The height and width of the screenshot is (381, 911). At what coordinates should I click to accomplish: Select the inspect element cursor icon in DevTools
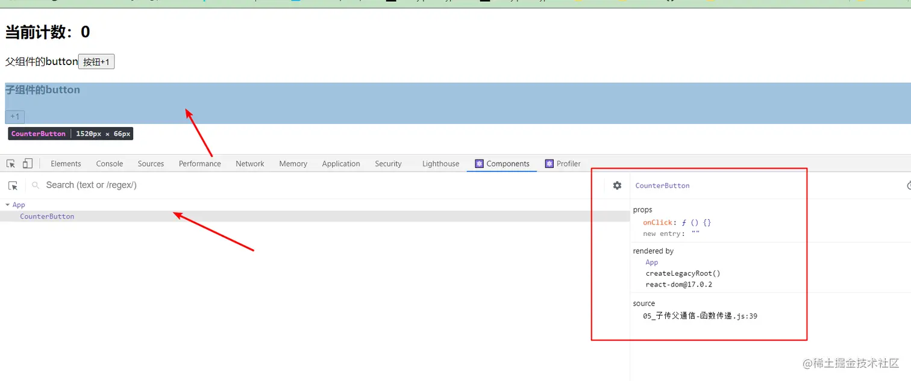click(x=11, y=164)
